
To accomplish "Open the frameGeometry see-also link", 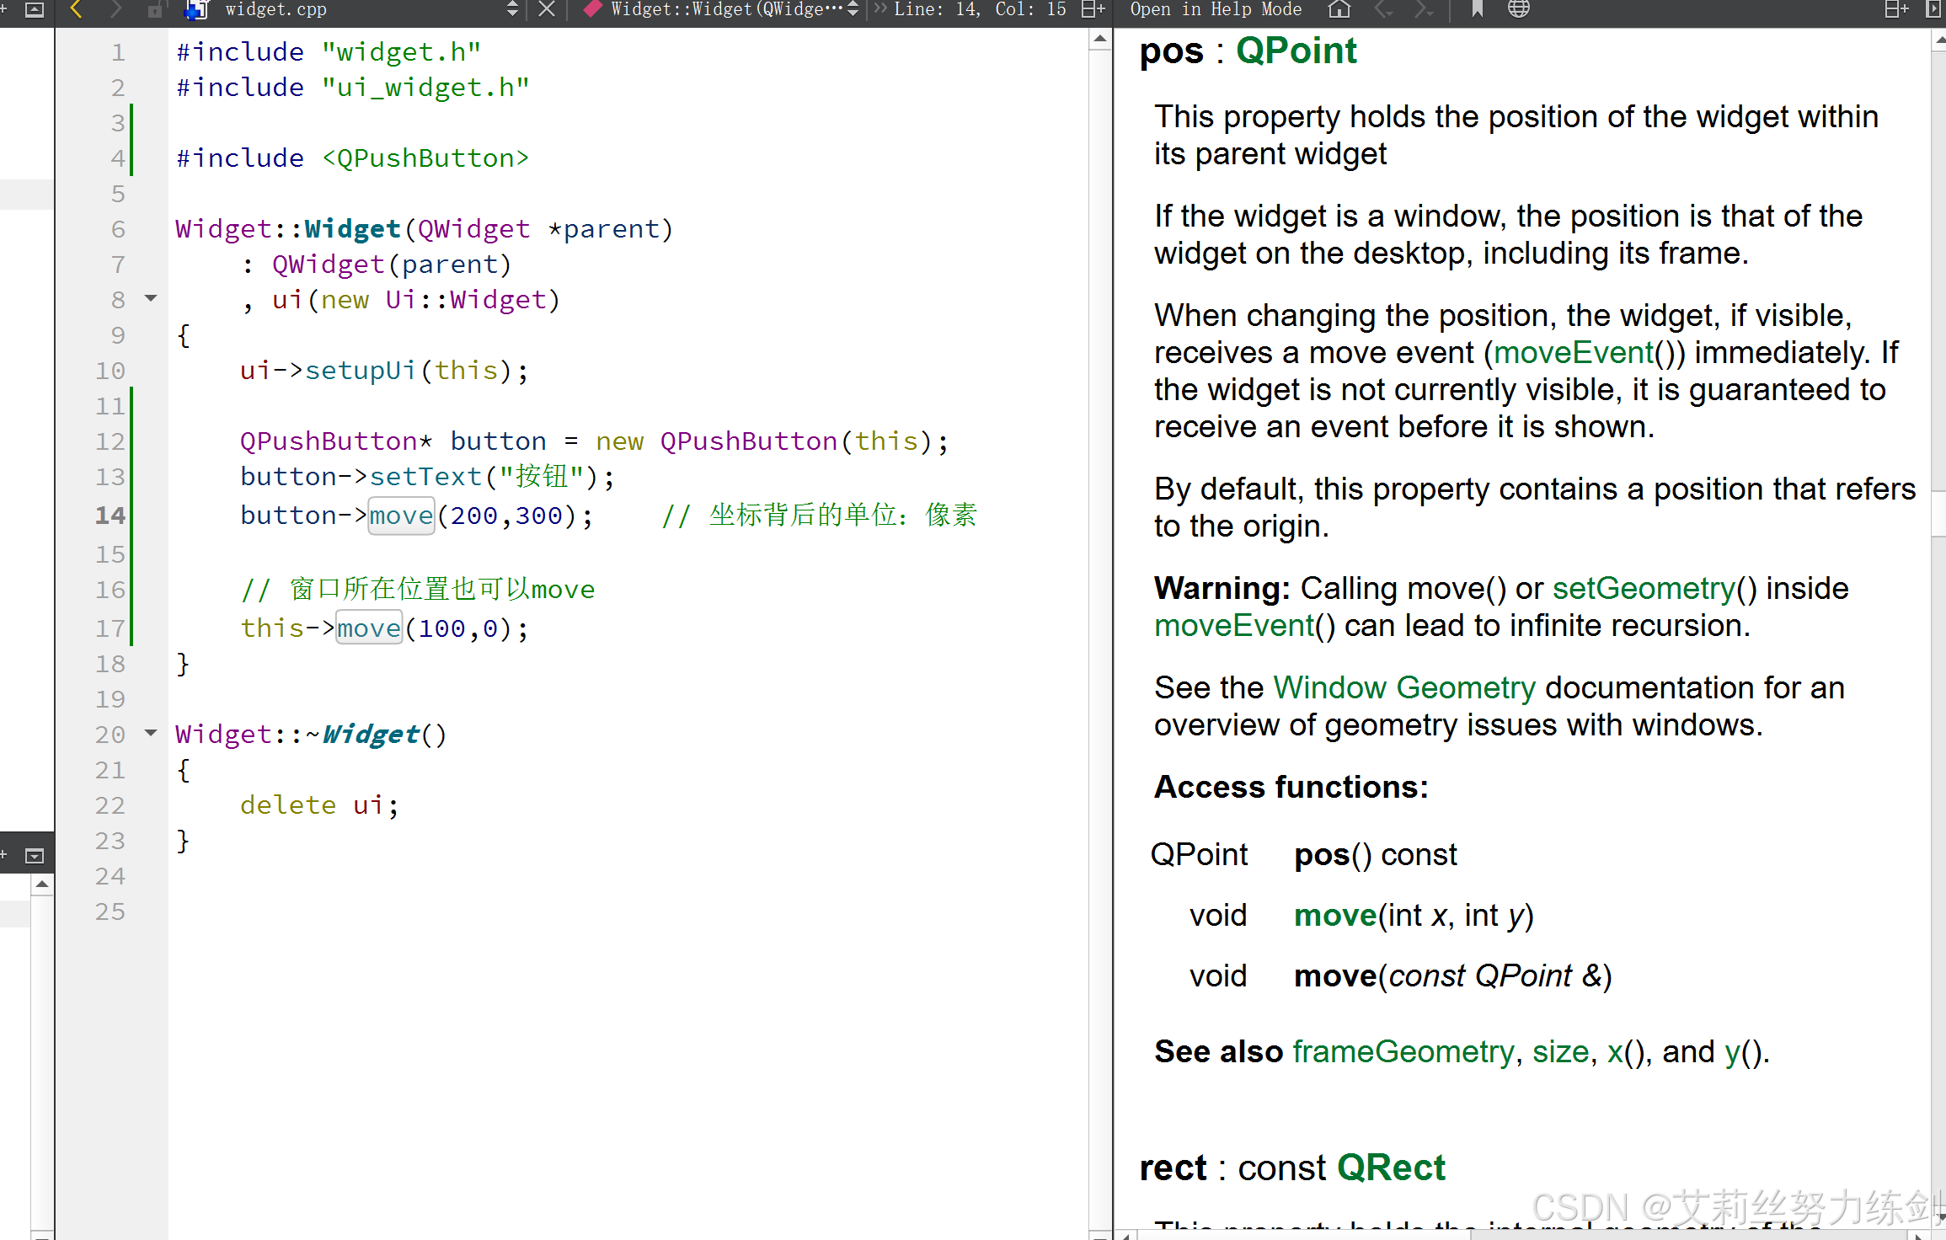I will point(1403,1051).
